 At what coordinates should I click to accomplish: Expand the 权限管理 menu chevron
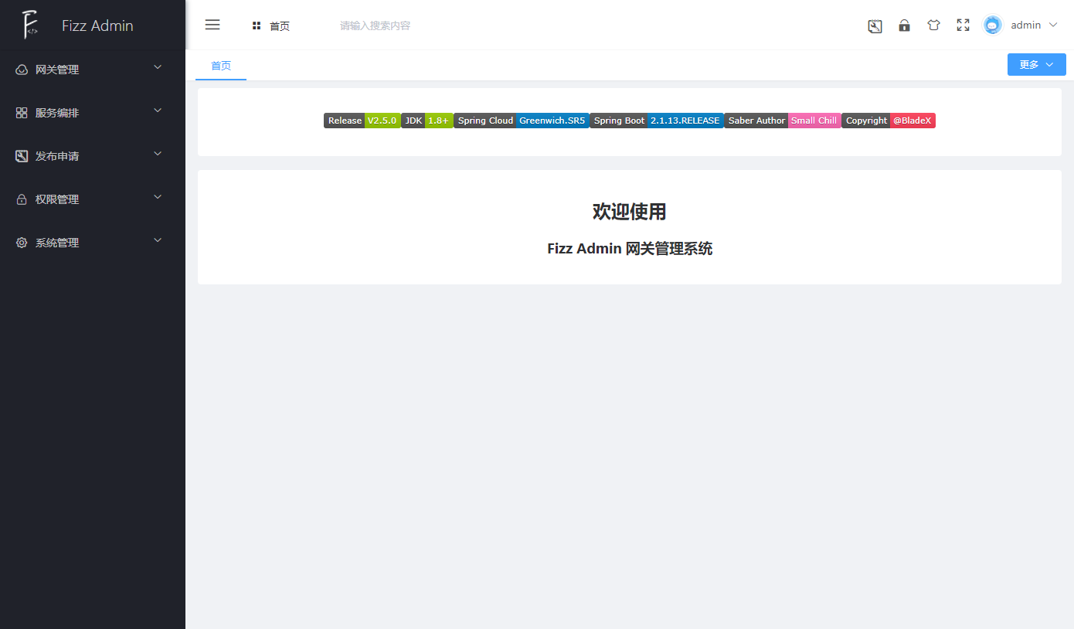pos(158,198)
